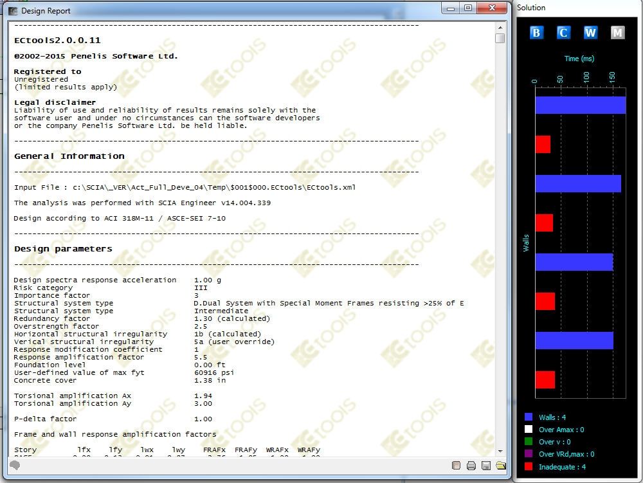Click the Input File path line
Screen dimensions: 643x483
tap(185, 187)
